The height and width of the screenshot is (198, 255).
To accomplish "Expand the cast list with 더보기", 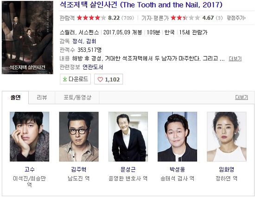I will (242, 97).
